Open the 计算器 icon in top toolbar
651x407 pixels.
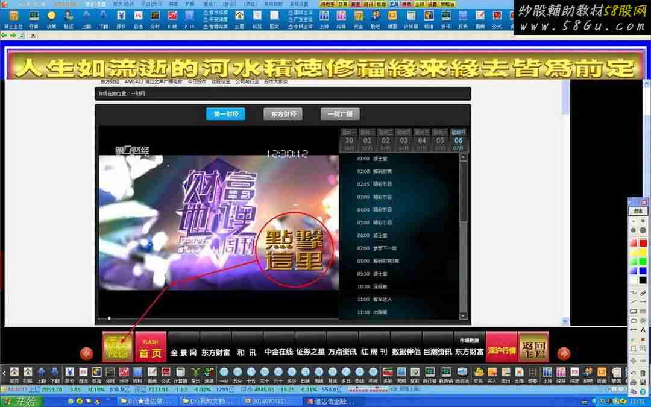(x=410, y=19)
